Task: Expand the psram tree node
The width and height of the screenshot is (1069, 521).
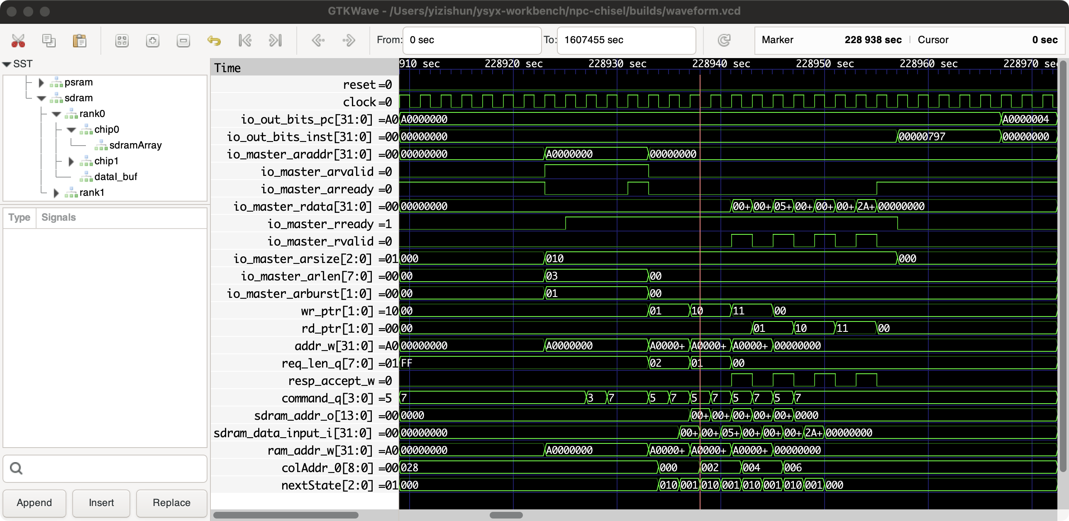Action: click(41, 83)
